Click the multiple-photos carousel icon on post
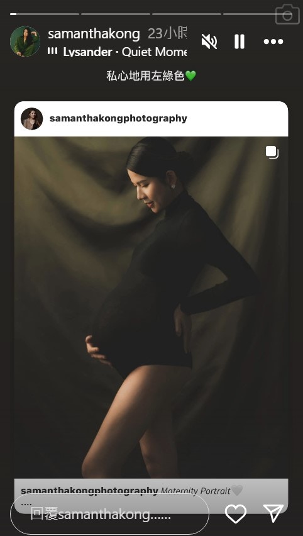 point(272,152)
